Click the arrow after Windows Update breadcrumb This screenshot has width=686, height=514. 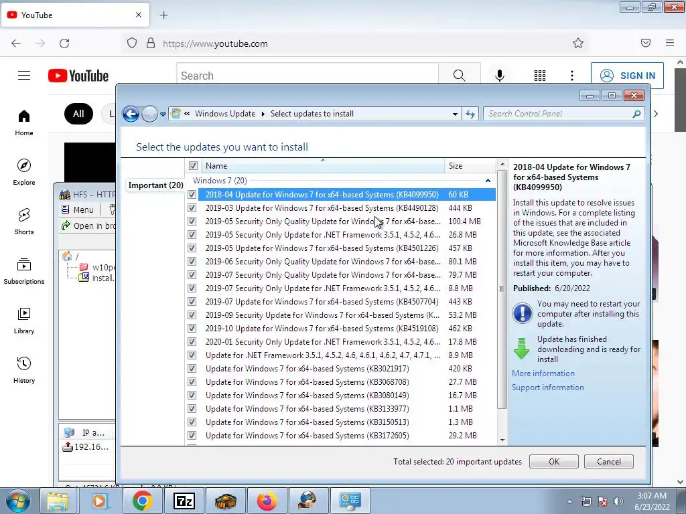click(x=263, y=114)
